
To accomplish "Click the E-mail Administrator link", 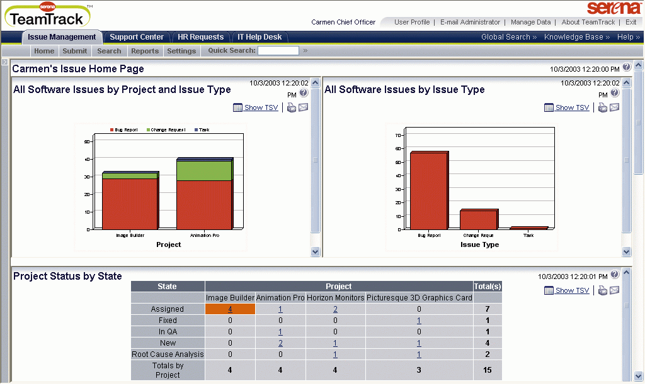I will (470, 22).
